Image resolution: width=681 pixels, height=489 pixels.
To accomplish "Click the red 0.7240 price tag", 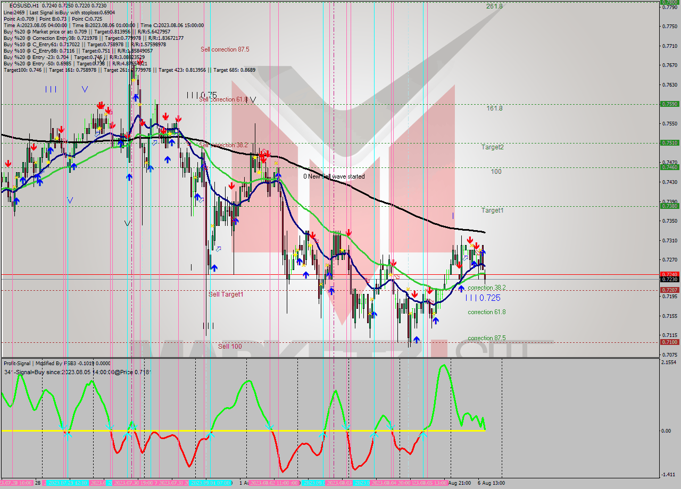I will point(669,274).
